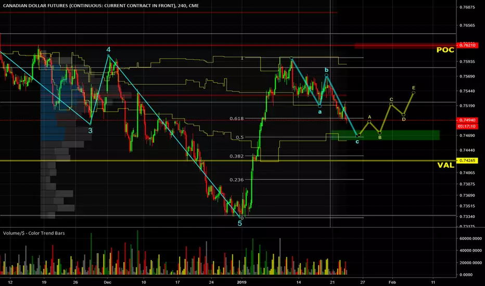
Task: Click the 0.74065 price axis value
Action: tap(467, 173)
